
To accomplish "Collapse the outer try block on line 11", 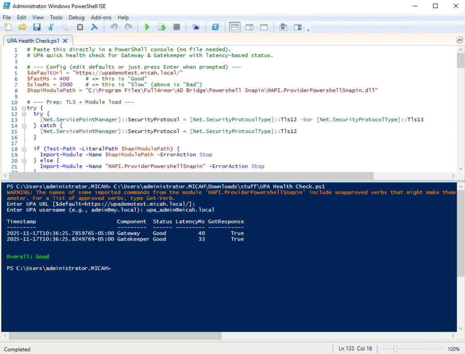I will click(24, 108).
